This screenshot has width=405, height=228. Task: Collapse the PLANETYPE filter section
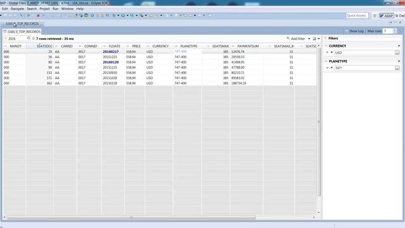[326, 61]
